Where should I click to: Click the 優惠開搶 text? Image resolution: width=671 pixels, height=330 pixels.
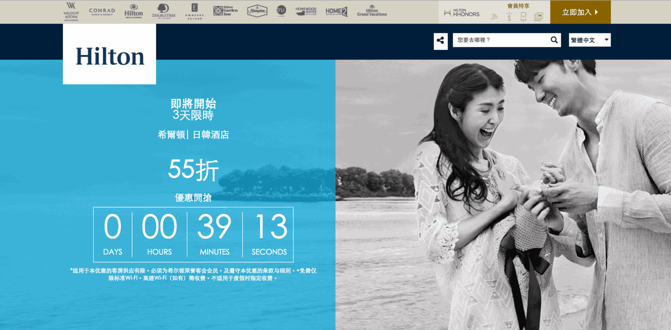pyautogui.click(x=193, y=198)
